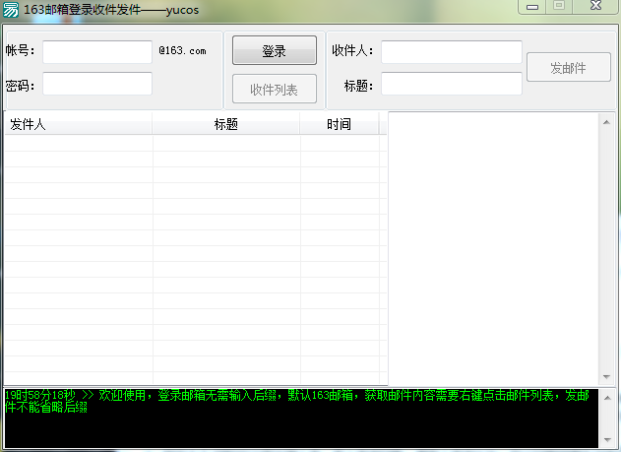Minimize the 163 mailbox window

(x=531, y=6)
